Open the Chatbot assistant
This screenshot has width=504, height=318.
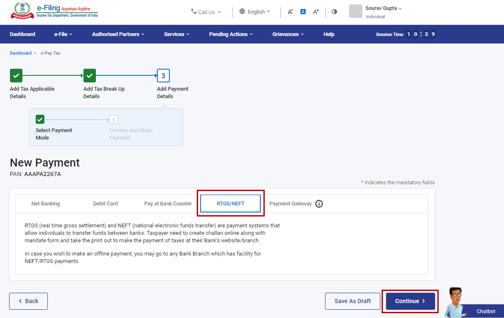[486, 311]
